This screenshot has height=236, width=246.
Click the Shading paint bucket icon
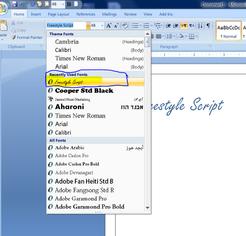coord(181,37)
